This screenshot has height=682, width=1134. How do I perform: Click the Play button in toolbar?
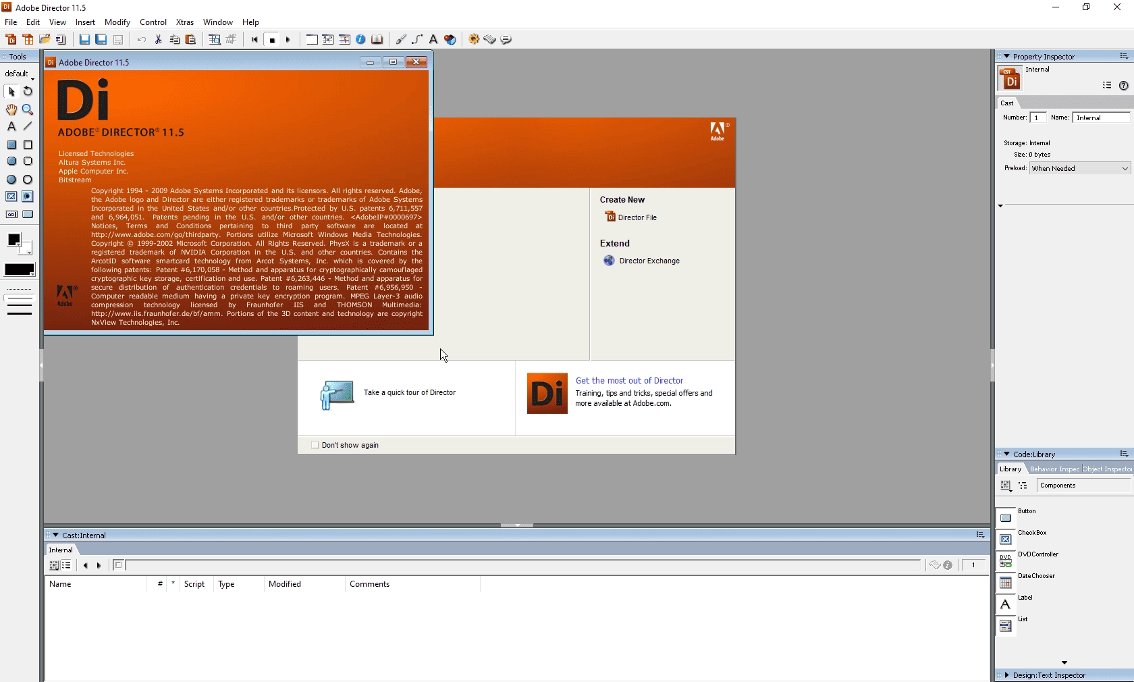pos(289,40)
